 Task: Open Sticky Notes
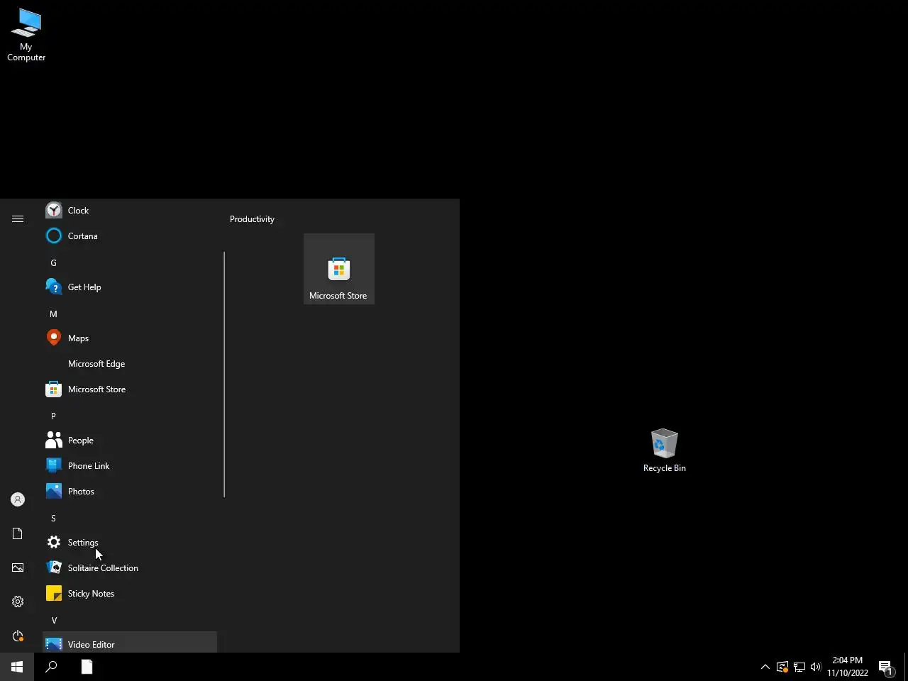130,594
